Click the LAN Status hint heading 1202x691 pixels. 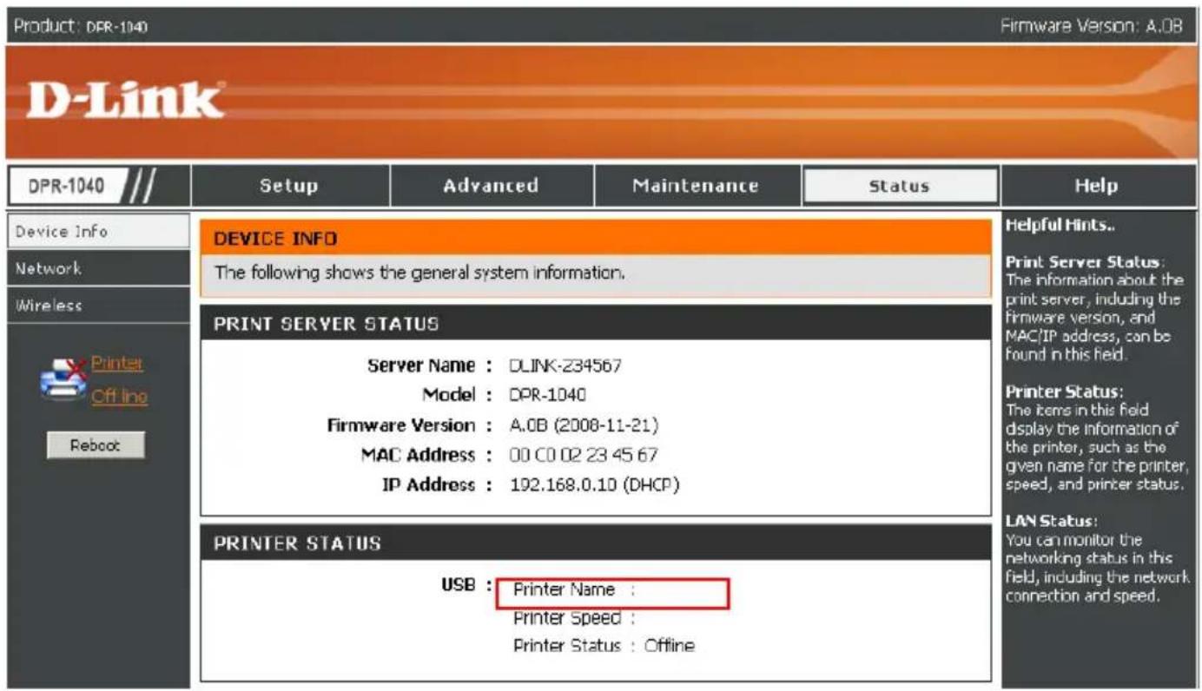coord(1051,521)
